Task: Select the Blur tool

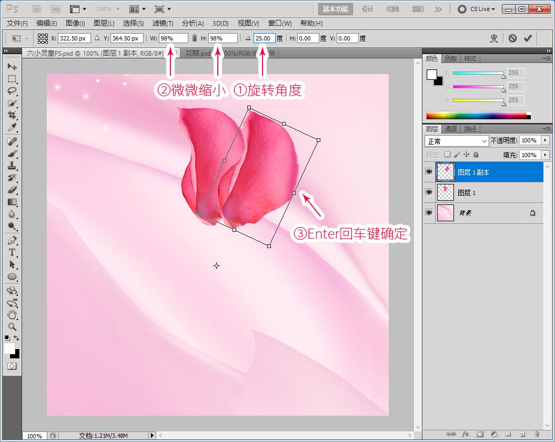Action: coord(12,214)
